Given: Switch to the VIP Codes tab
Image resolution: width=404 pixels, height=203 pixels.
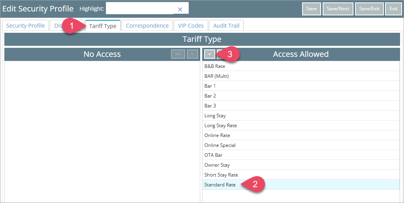Looking at the screenshot, I should [191, 26].
